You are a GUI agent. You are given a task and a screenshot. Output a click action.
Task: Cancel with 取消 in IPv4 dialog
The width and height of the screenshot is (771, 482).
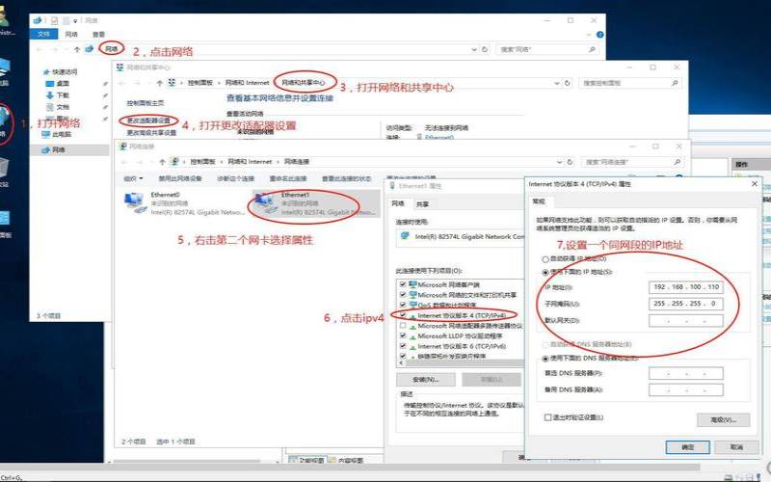click(x=736, y=447)
